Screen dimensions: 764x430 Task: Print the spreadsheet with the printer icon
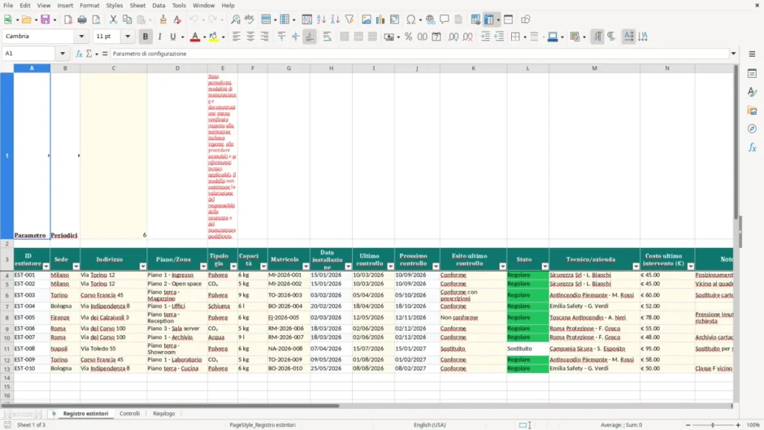coord(82,19)
